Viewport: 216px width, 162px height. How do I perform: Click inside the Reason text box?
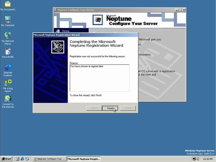pyautogui.click(x=99, y=78)
